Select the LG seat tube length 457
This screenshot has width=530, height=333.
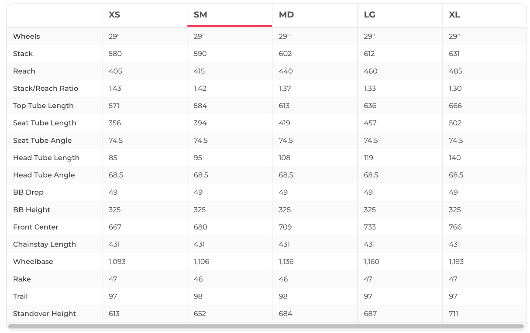pyautogui.click(x=370, y=123)
